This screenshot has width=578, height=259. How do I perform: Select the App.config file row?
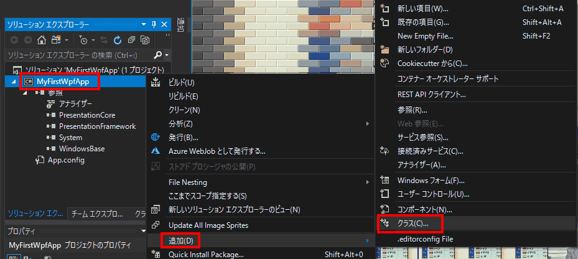point(67,160)
